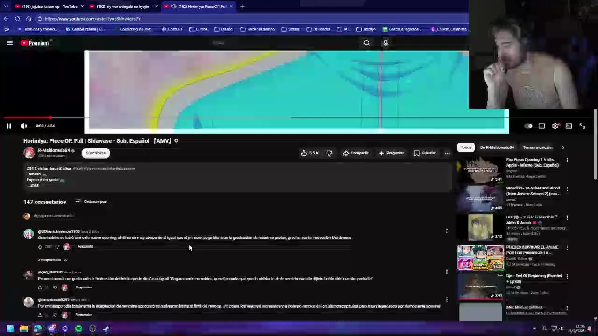The width and height of the screenshot is (598, 336).
Task: Open options for Crunchyroll translation comment
Action: coord(447,272)
